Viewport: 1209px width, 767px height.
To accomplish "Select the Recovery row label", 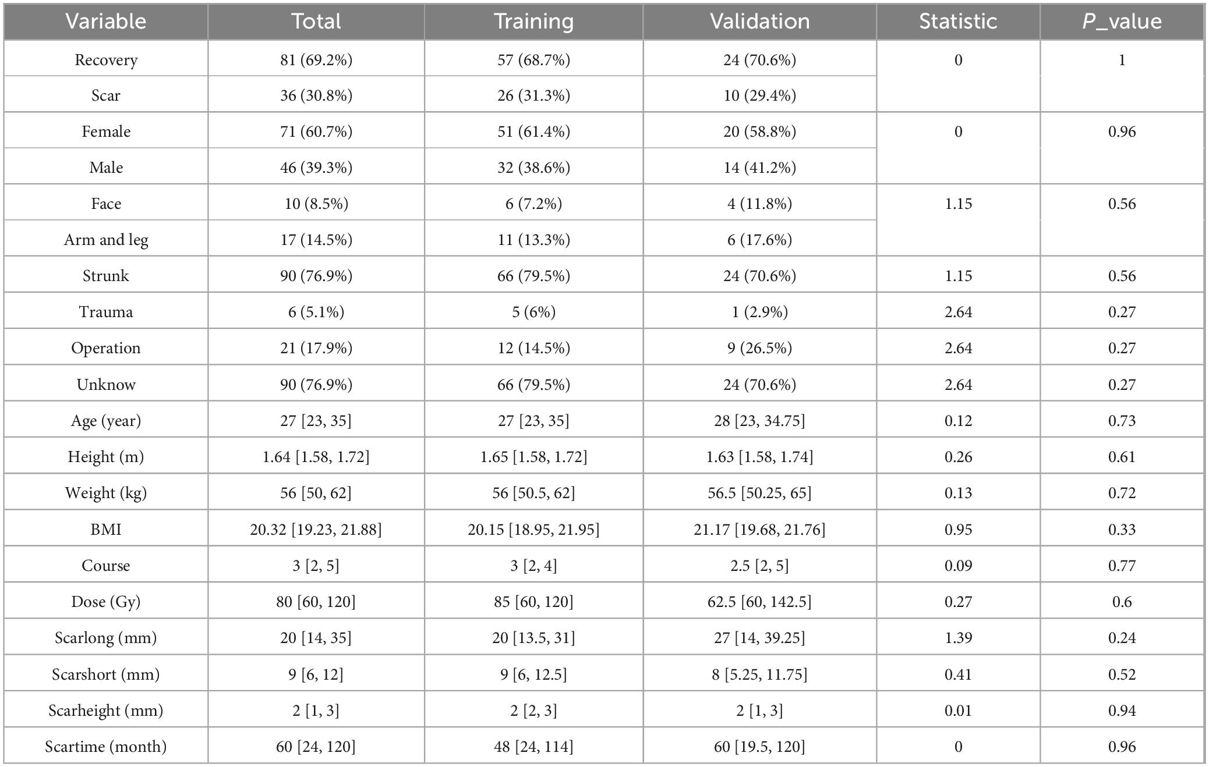I will [106, 60].
